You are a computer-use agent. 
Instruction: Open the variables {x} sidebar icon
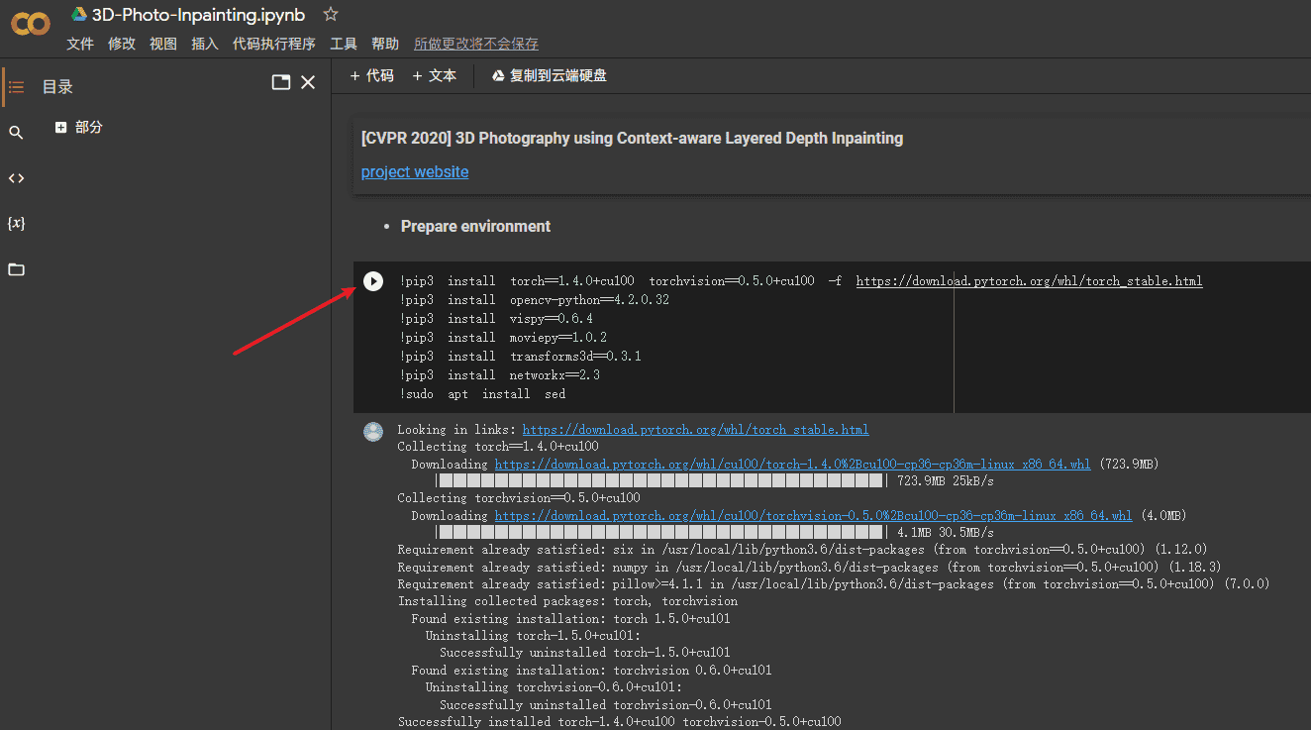(x=16, y=224)
